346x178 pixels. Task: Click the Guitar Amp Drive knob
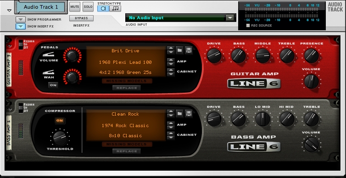coord(214,56)
